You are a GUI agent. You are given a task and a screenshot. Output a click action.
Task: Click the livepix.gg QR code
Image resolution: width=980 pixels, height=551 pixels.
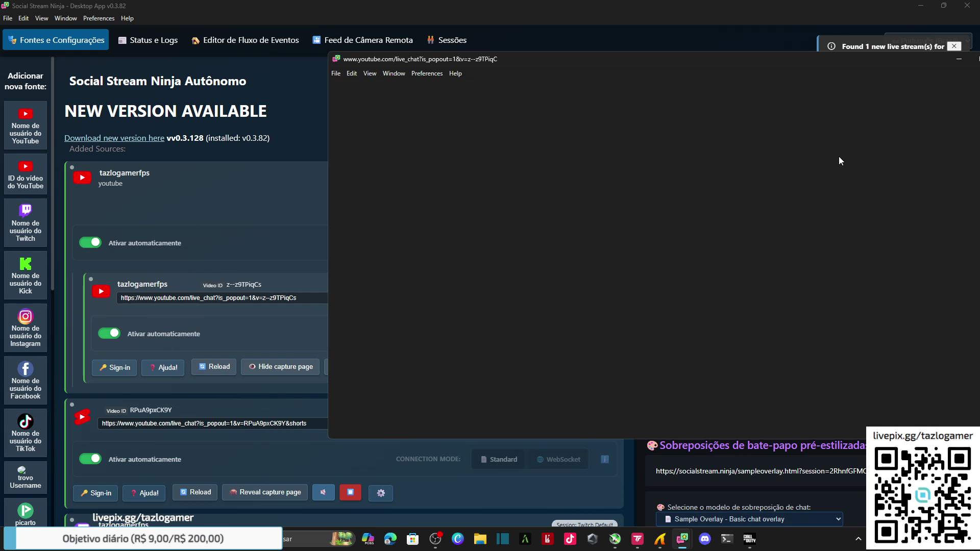click(x=922, y=494)
